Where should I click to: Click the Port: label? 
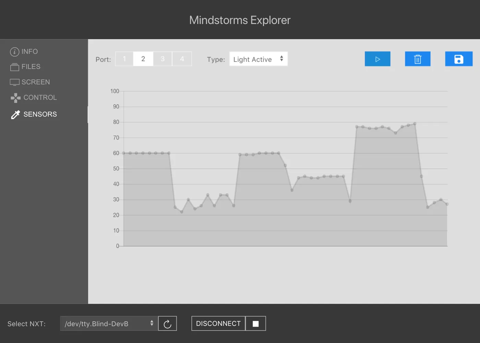point(103,59)
